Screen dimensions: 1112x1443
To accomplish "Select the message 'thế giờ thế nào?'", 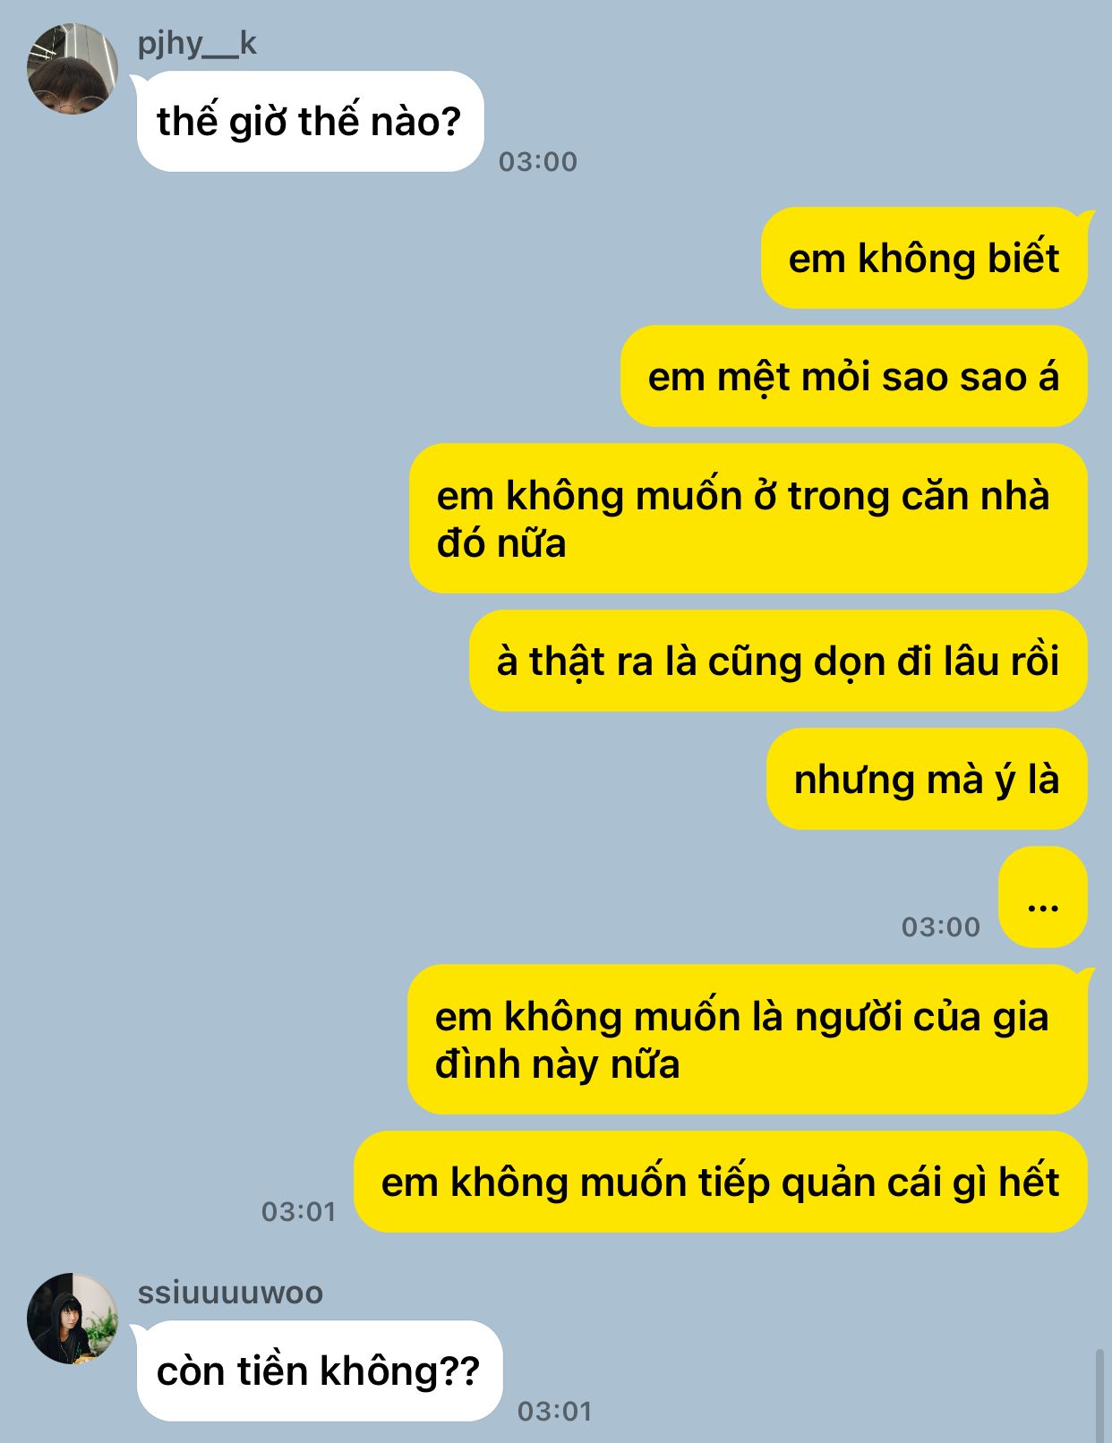I will click(x=310, y=121).
